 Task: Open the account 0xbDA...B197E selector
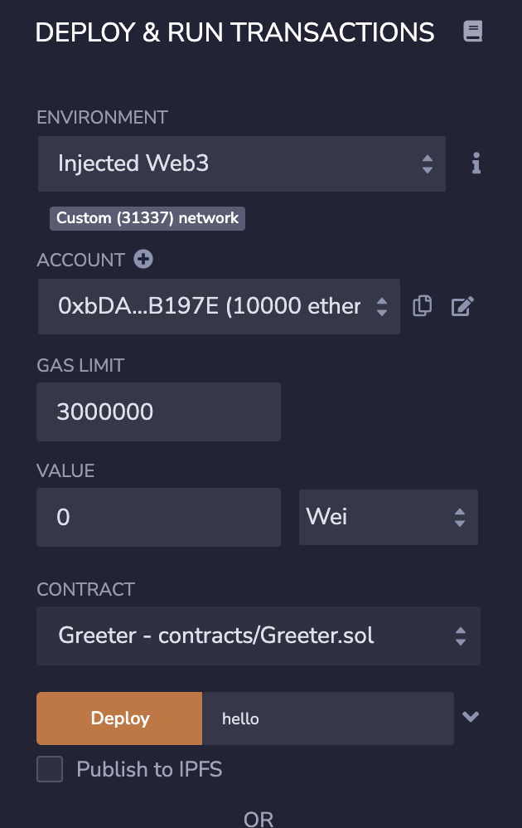pyautogui.click(x=219, y=306)
